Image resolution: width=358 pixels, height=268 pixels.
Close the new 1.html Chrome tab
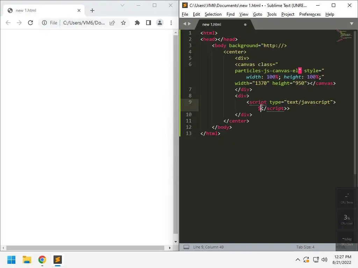(x=79, y=10)
